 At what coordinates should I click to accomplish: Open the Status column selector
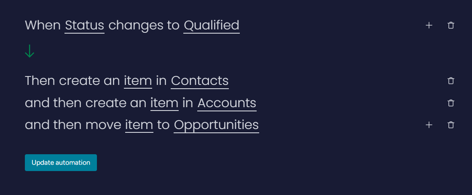click(84, 25)
